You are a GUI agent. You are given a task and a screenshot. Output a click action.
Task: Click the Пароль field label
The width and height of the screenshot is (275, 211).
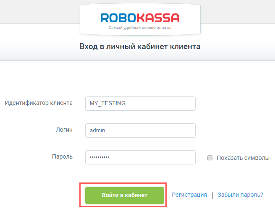[x=62, y=156]
